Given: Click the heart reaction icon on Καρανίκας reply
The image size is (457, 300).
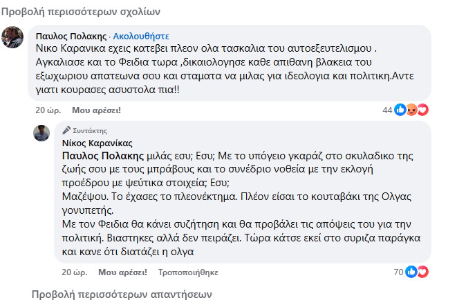Looking at the screenshot, I should point(422,271).
